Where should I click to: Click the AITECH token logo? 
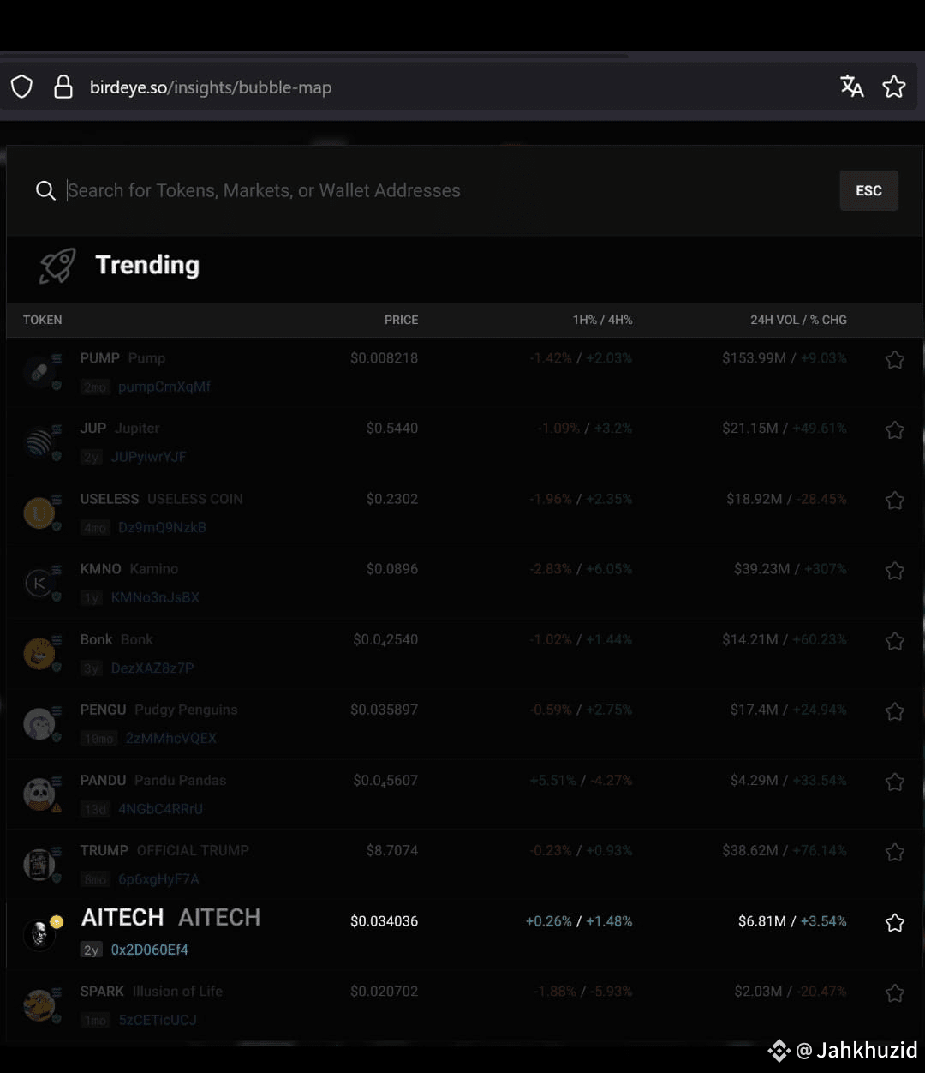(39, 934)
